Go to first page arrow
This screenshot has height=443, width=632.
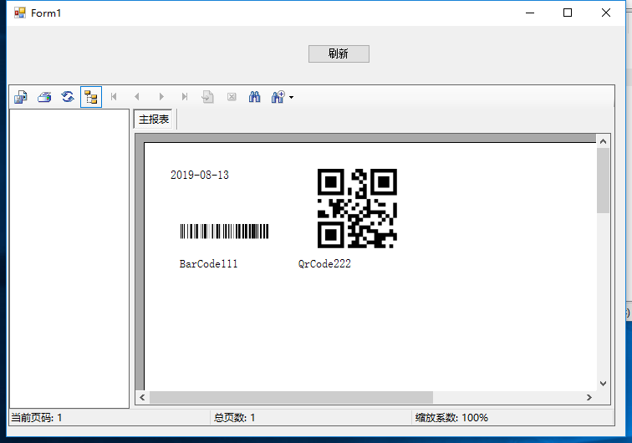click(x=114, y=97)
